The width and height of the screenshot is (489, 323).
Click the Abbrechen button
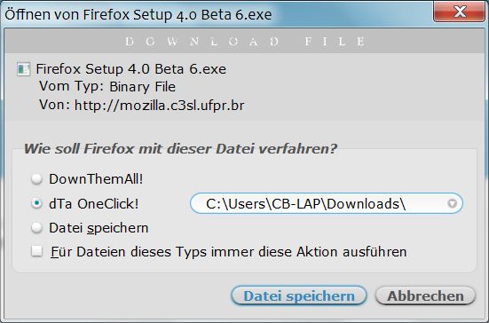click(425, 295)
